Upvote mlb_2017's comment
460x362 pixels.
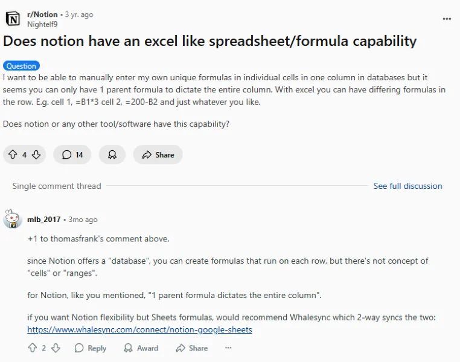click(32, 348)
